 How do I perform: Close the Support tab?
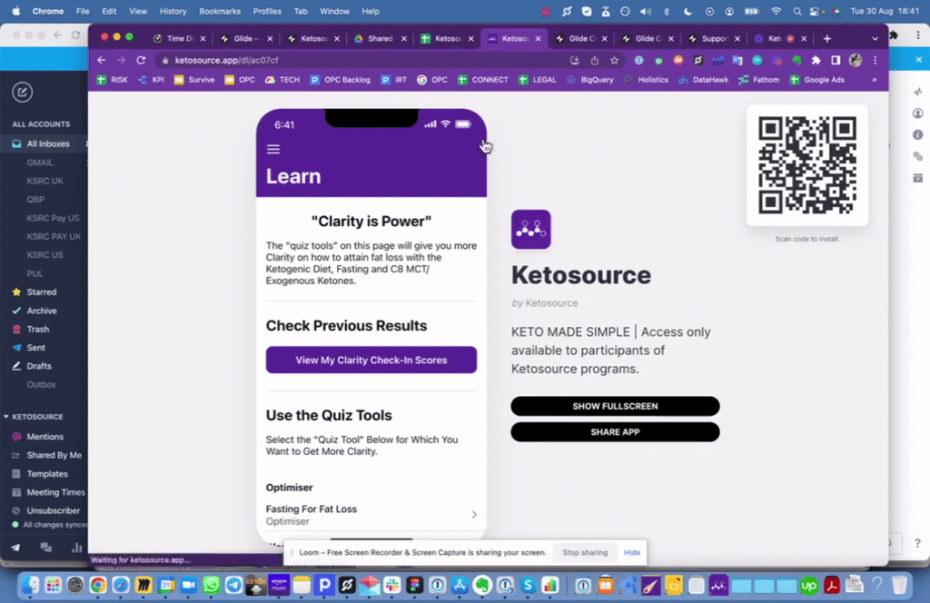point(737,38)
